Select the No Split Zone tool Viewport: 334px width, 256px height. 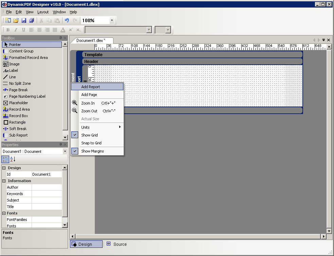click(32, 83)
